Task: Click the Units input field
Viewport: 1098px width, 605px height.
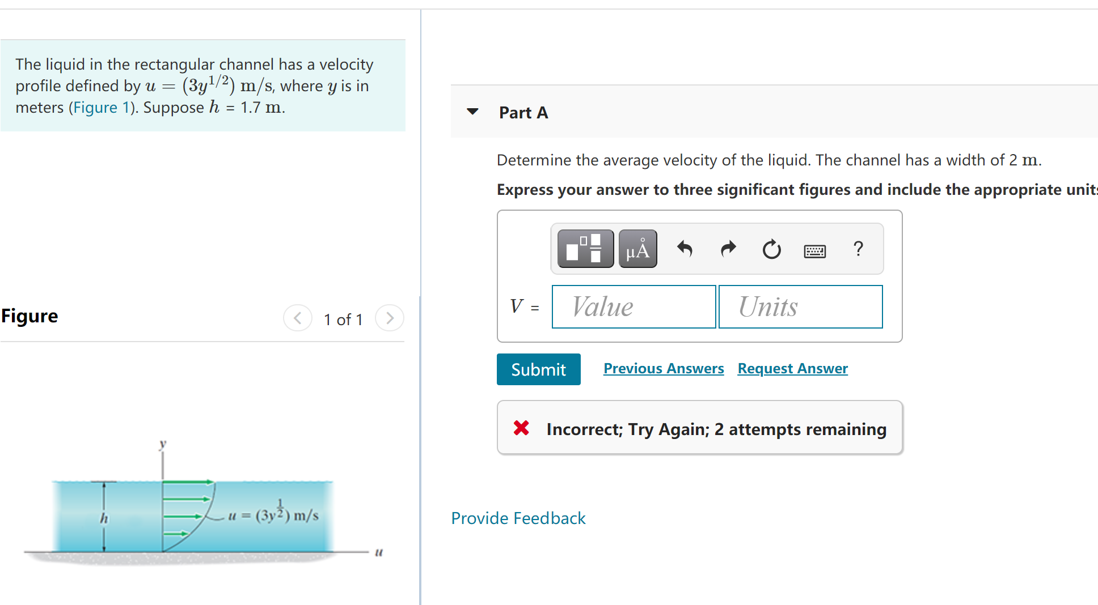Action: (x=800, y=306)
